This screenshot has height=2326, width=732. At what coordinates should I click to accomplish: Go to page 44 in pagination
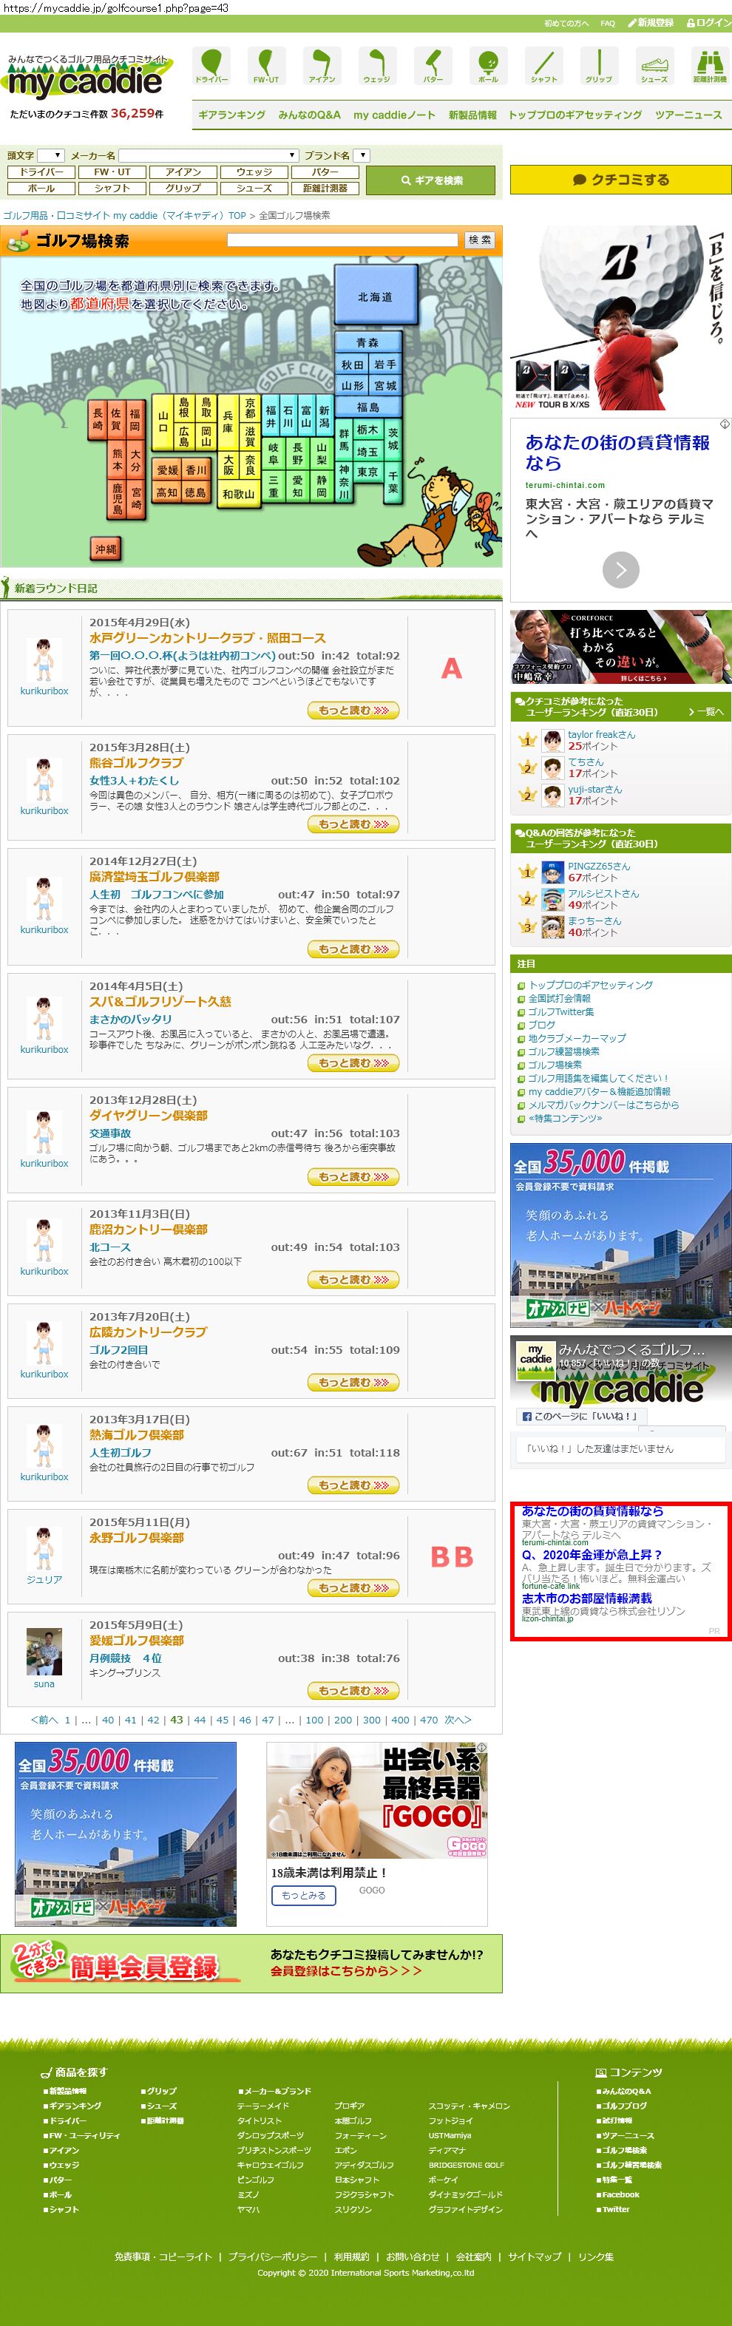[200, 1719]
